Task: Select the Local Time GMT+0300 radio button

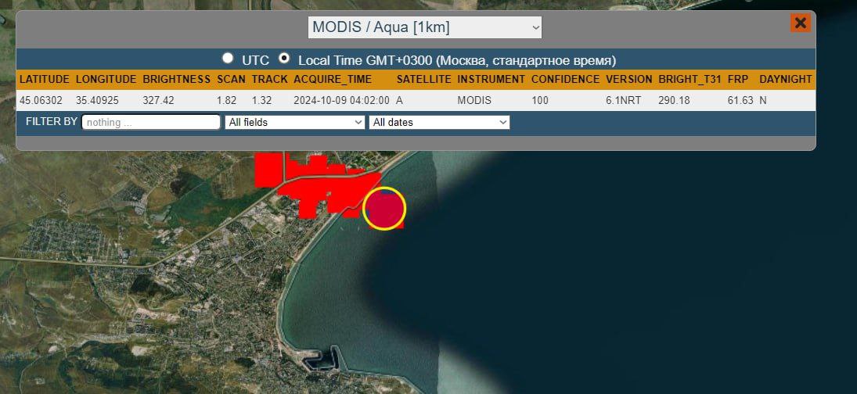Action: pyautogui.click(x=284, y=59)
